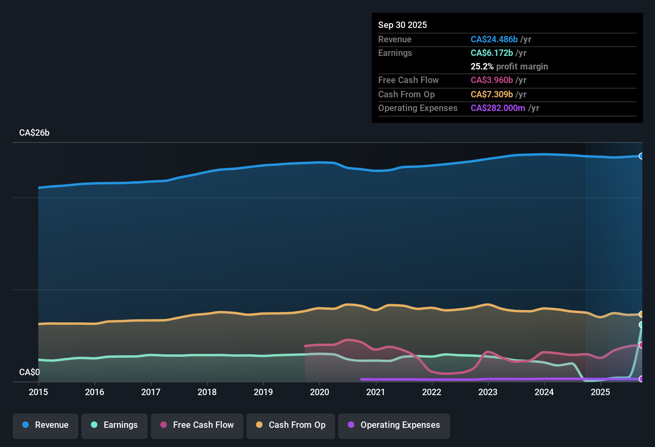Screen dimensions: 655x447
Task: Click the CA$24.486b revenue value
Action: tap(493, 40)
